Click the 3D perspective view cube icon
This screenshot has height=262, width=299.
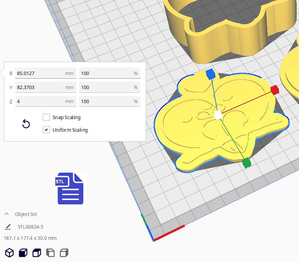pyautogui.click(x=9, y=253)
